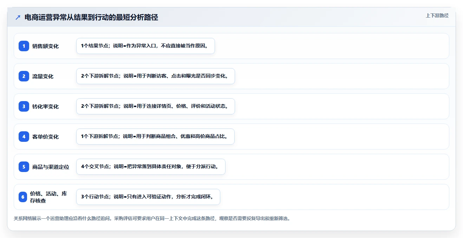The image size is (463, 238).
Task: Click the arrow icon beside the title
Action: (18, 18)
